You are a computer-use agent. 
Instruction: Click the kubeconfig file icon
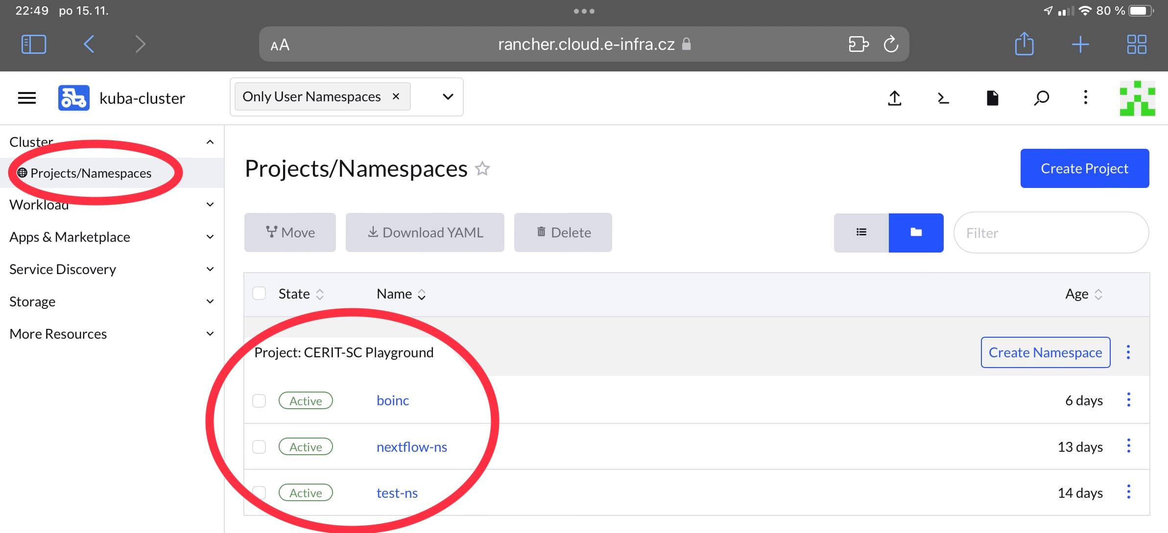(992, 98)
